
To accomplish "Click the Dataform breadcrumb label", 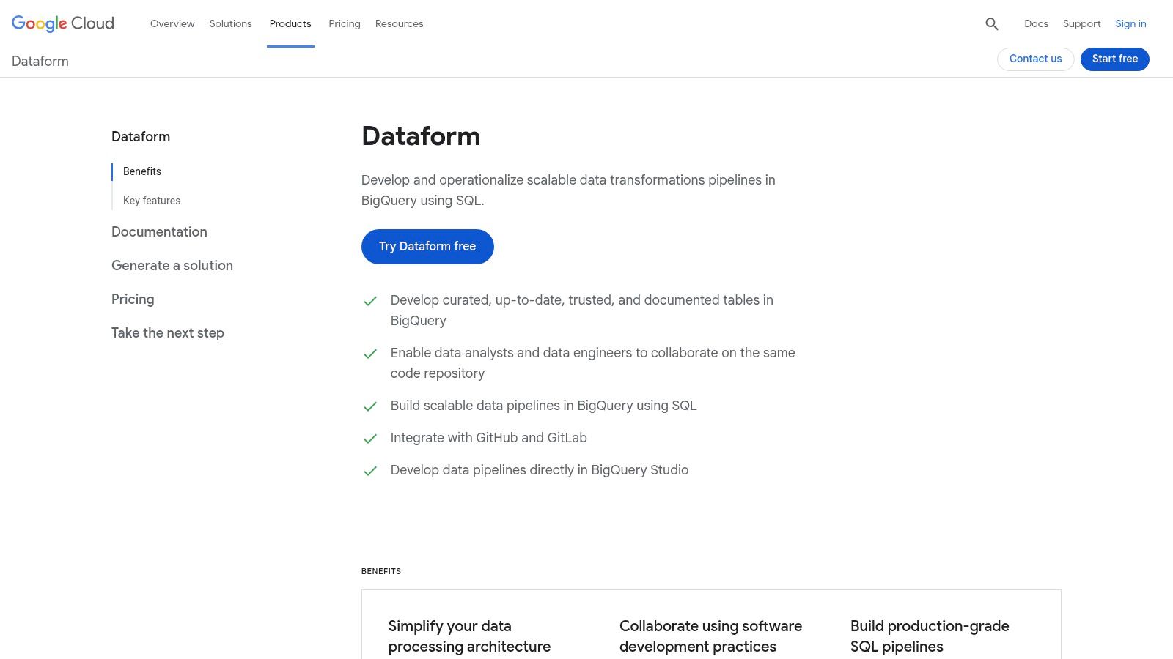I will (40, 61).
